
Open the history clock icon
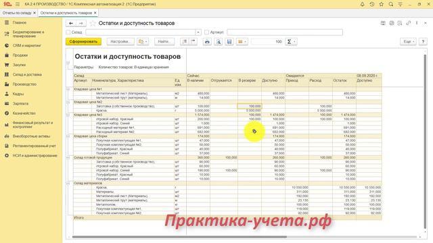[372, 4]
